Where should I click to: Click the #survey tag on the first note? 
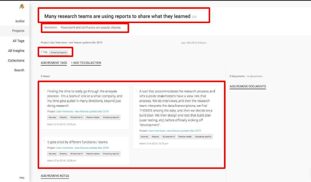[x=52, y=117]
